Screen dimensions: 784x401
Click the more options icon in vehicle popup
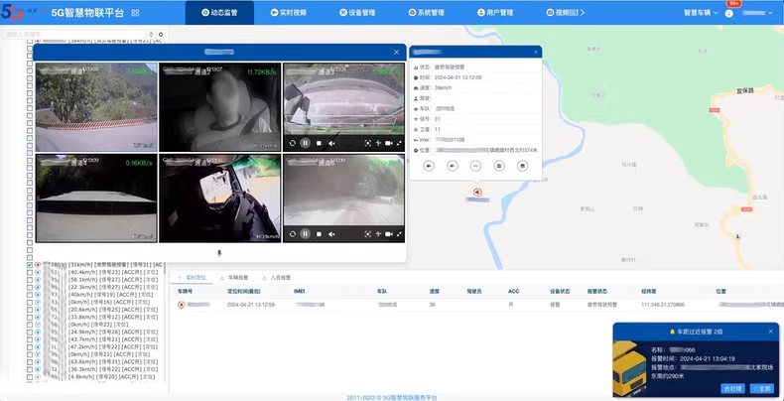tap(475, 166)
